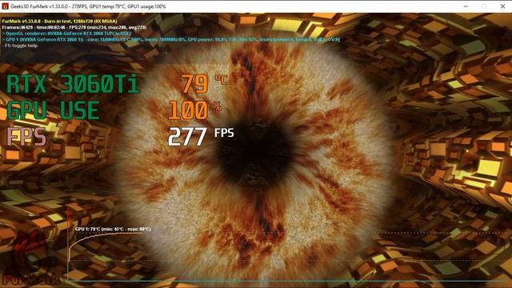Click the 79 °C temperature readout
The width and height of the screenshot is (512, 288).
[x=205, y=83]
